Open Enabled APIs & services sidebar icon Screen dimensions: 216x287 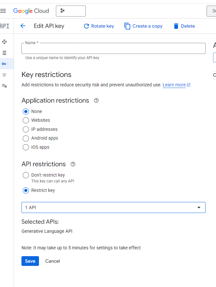coord(4,42)
